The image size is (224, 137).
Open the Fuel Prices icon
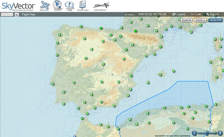pyautogui.click(x=83, y=6)
